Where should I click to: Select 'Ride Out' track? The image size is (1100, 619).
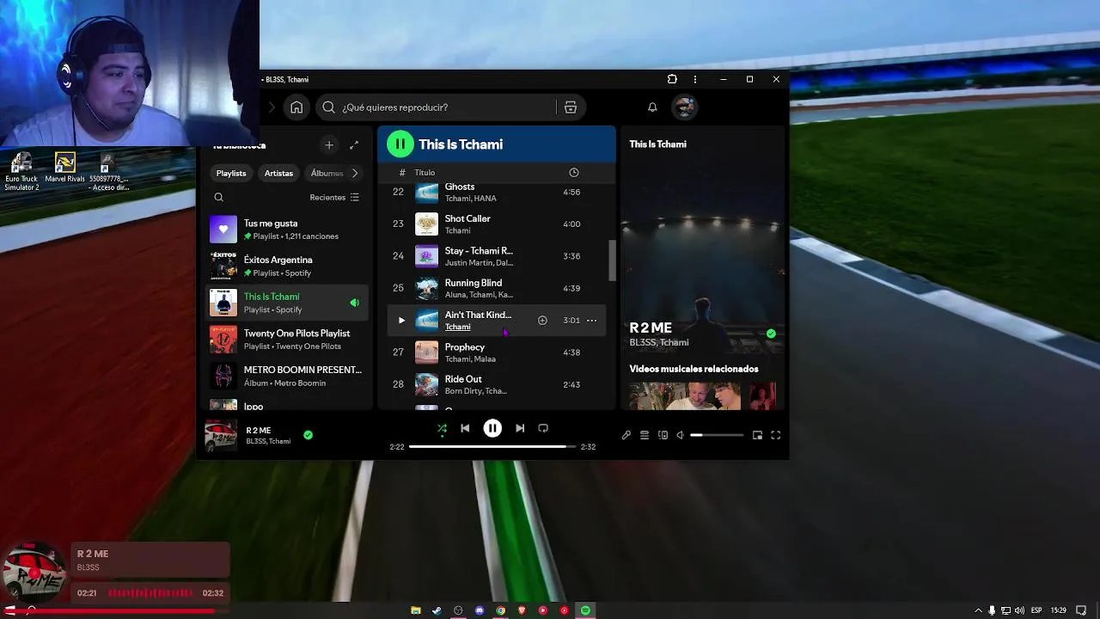497,384
